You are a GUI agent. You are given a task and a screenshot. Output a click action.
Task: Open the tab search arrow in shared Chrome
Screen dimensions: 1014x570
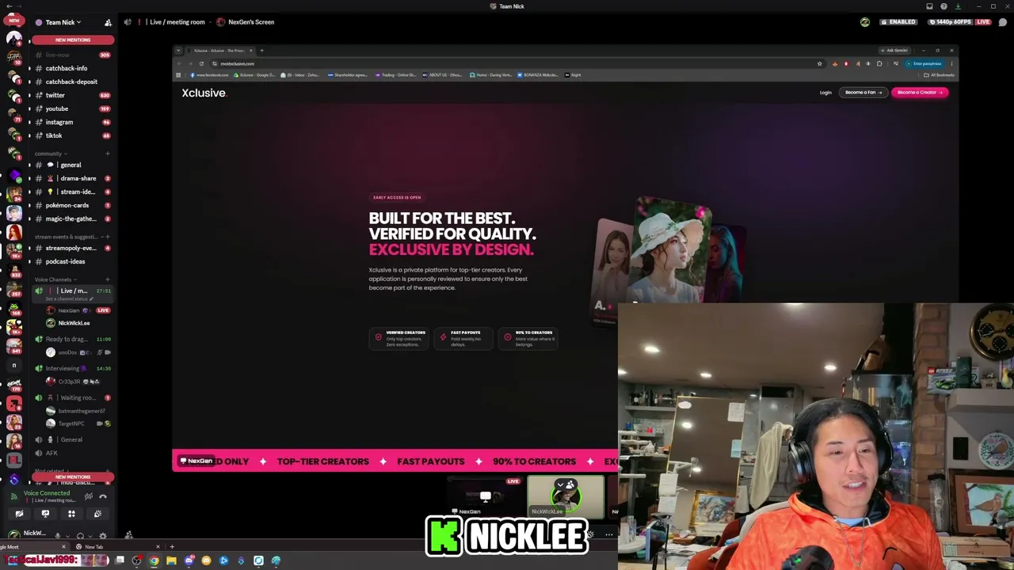(178, 51)
